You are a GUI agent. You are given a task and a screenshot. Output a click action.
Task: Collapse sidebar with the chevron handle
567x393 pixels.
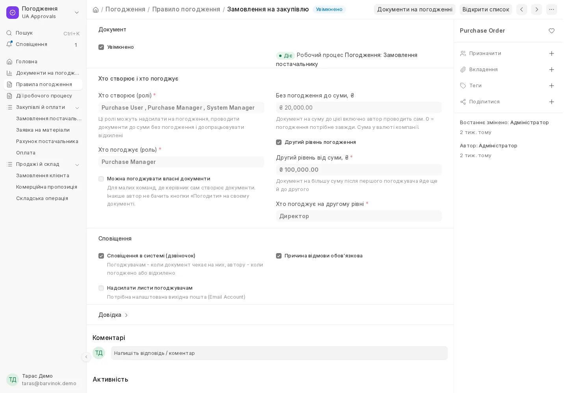coord(86,357)
